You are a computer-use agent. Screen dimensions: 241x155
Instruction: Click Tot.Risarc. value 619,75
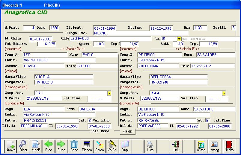click(x=47, y=44)
